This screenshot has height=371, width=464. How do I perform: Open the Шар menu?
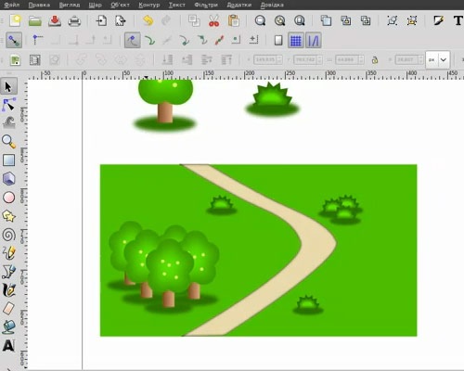point(95,5)
